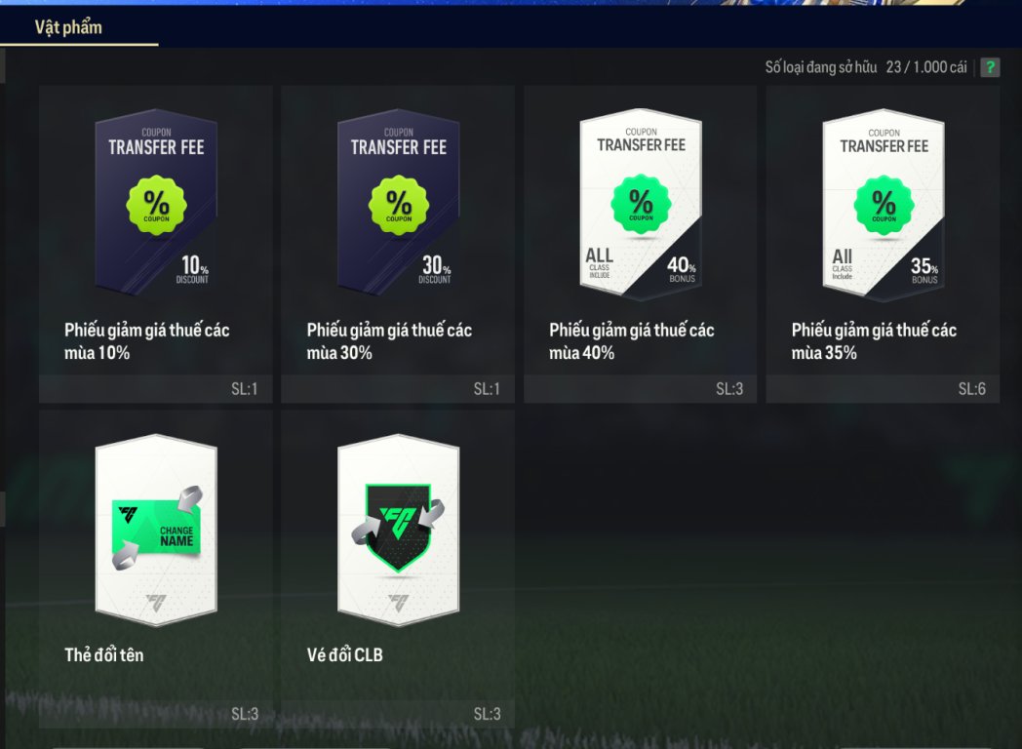The height and width of the screenshot is (749, 1022).
Task: Click 'Phiếu giảm giá thuế các mùa 30%' label
Action: 389,341
